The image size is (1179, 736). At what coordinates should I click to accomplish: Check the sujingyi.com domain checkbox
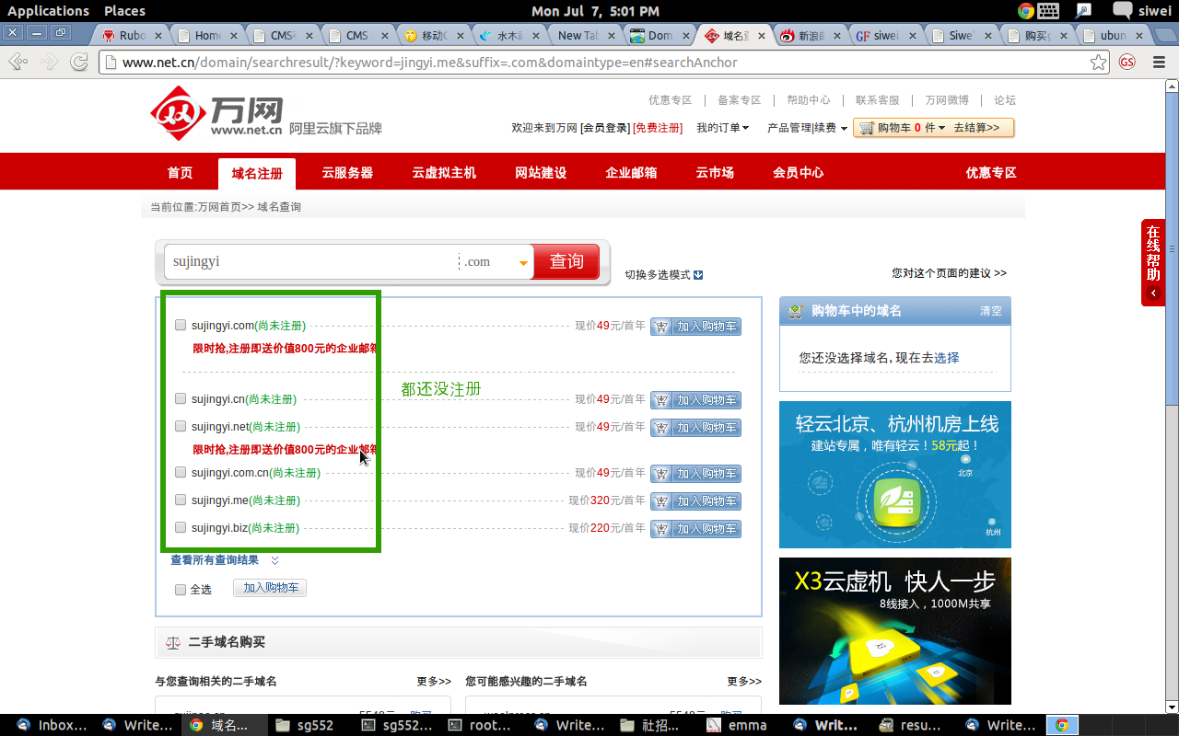pyautogui.click(x=180, y=324)
